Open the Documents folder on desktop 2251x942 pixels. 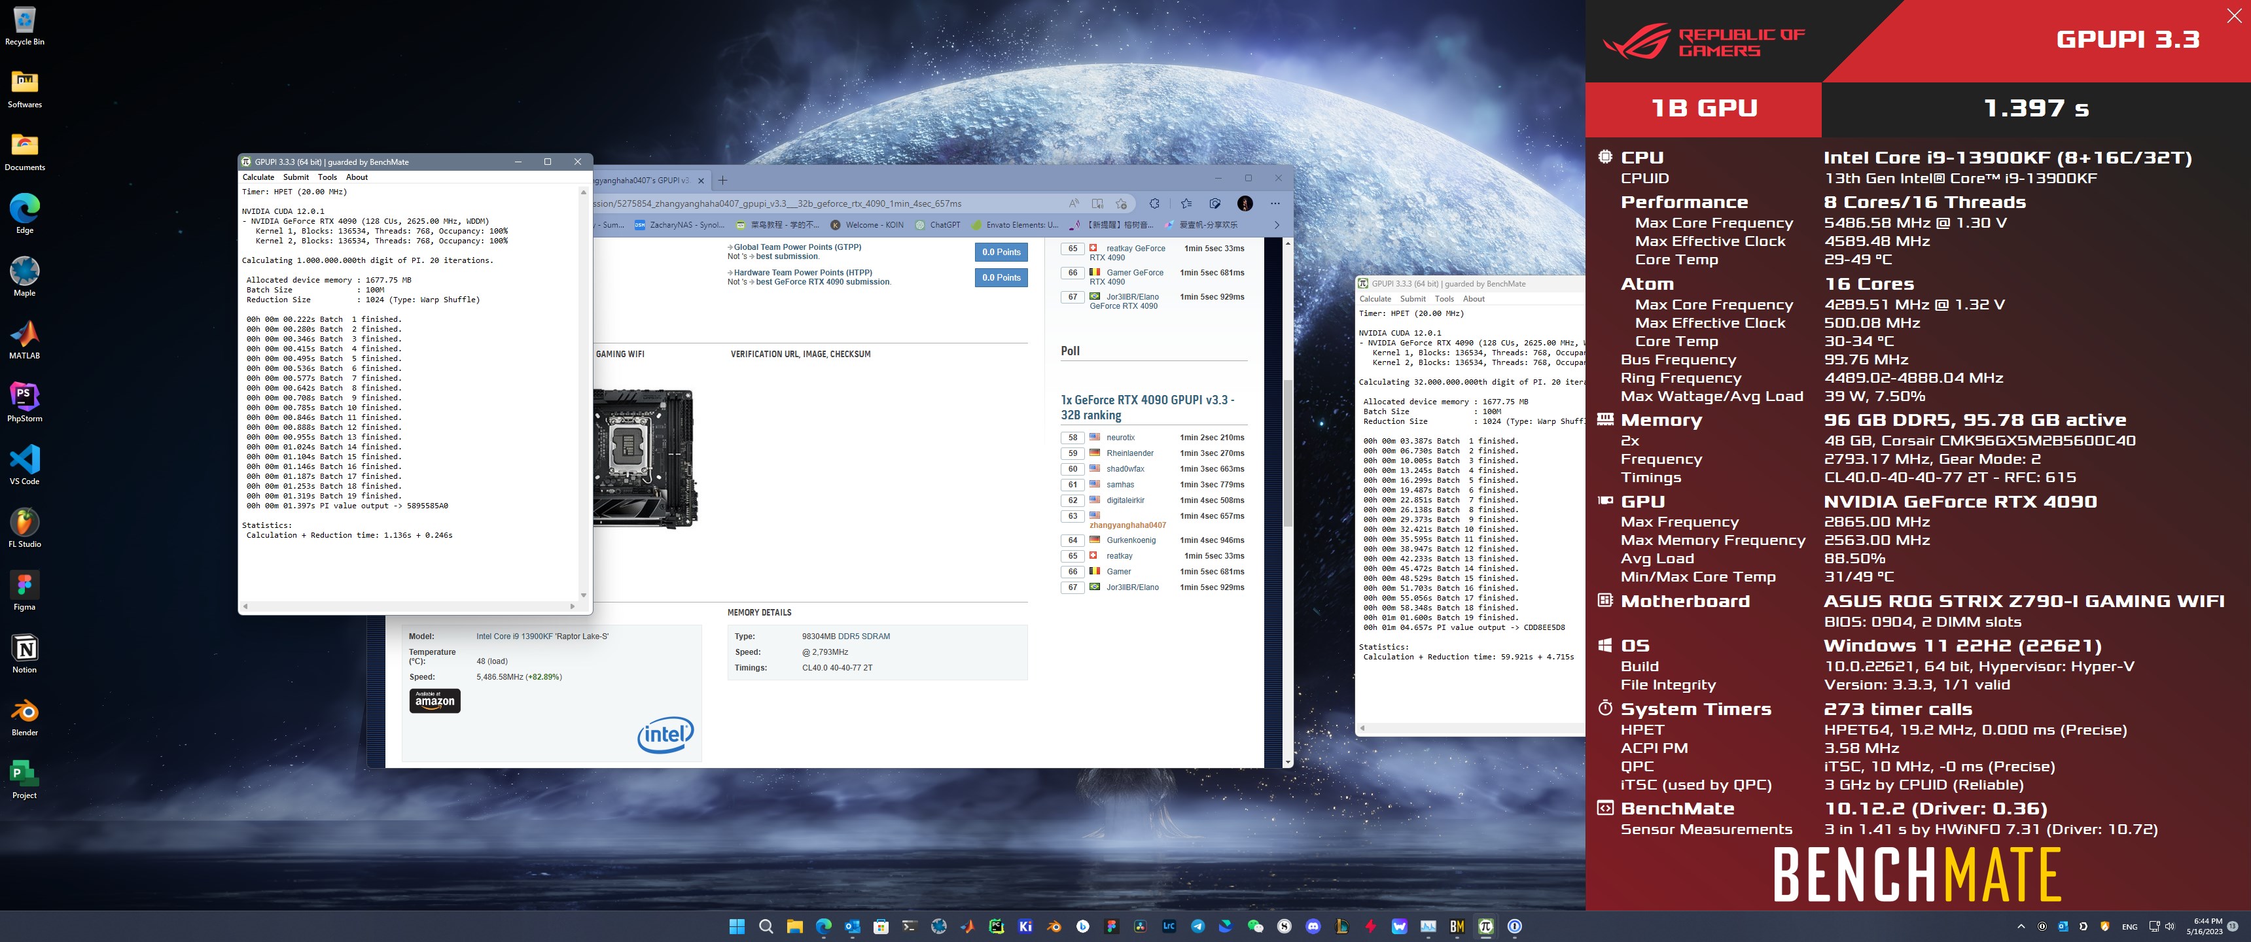(24, 152)
